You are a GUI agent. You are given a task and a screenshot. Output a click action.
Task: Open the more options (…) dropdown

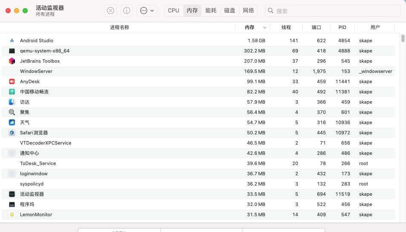click(147, 11)
